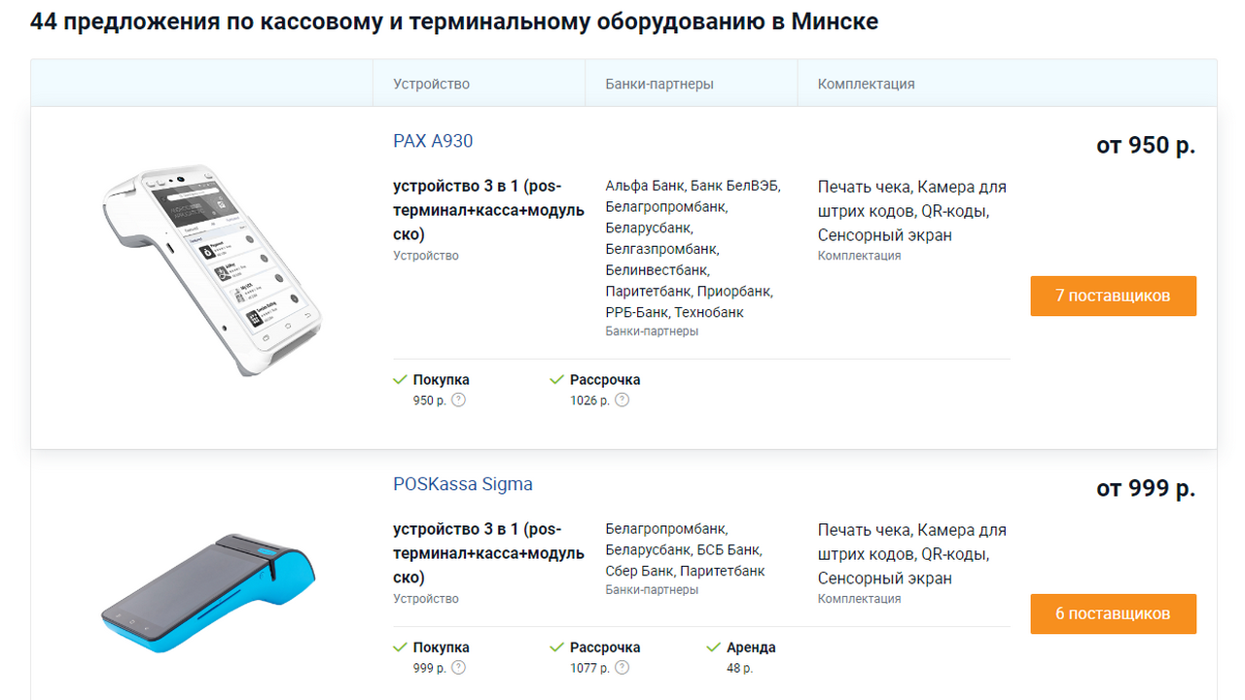The image size is (1245, 700).
Task: Click the Комплектация column header
Action: (x=866, y=84)
